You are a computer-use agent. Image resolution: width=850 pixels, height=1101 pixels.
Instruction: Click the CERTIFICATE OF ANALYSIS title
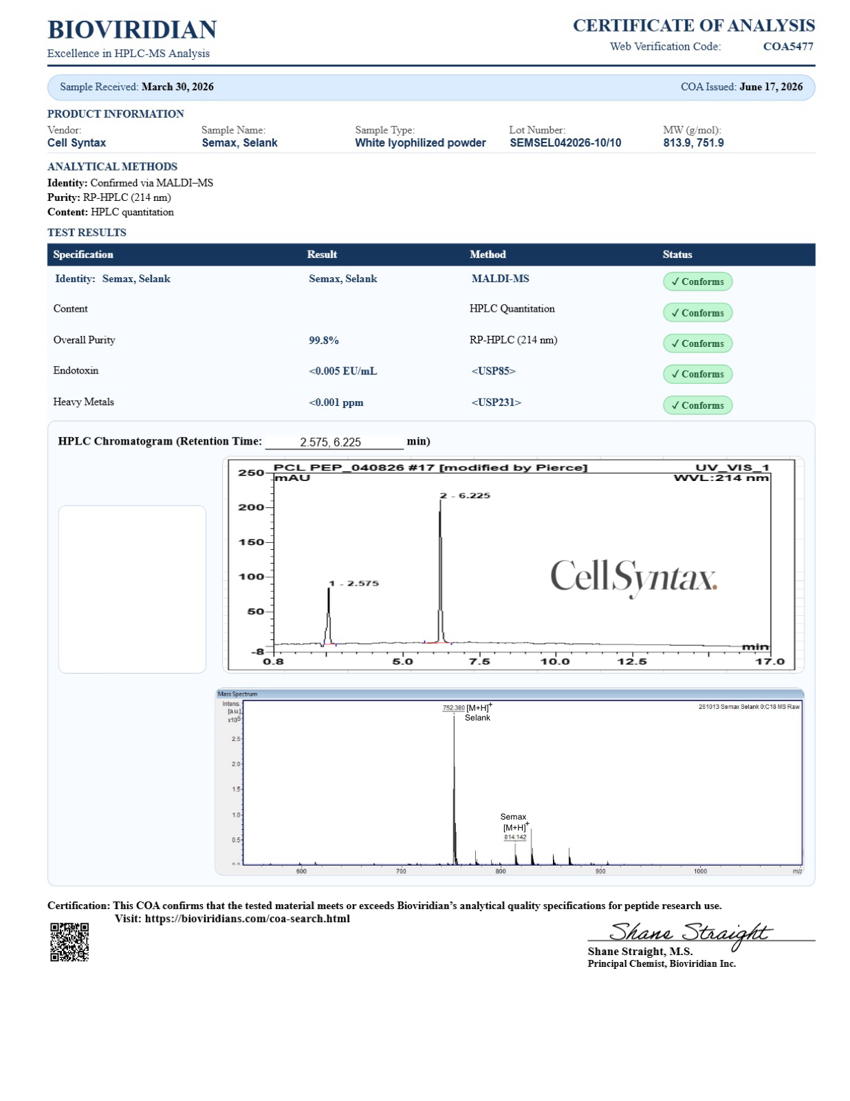[x=694, y=25]
